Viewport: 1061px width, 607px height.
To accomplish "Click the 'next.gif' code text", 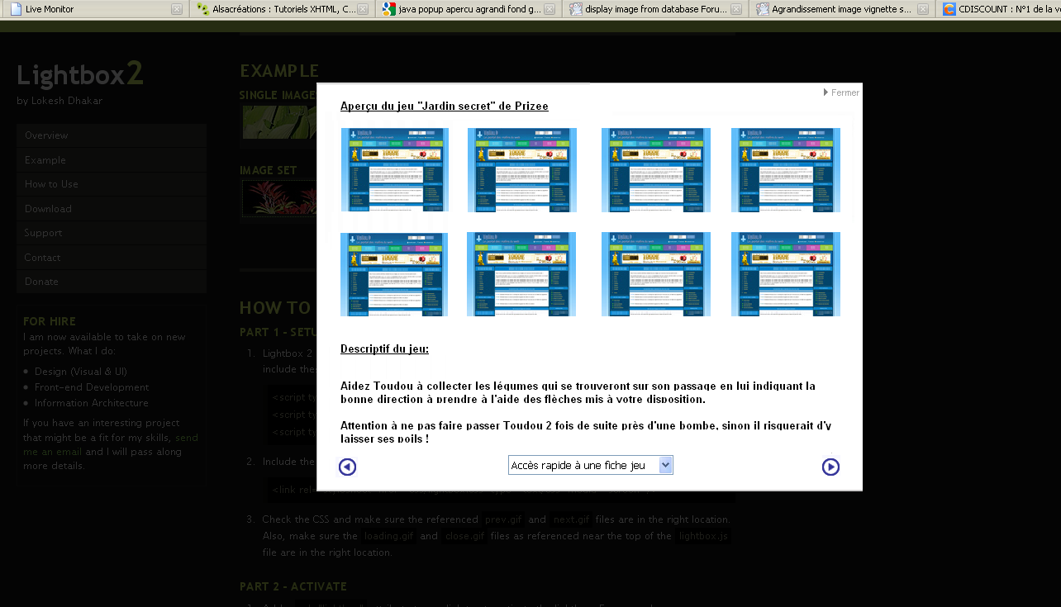I will pos(570,519).
